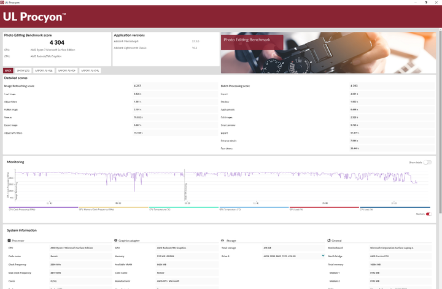Click the UL Procyon title bar app icon
Screen dimensions: 442x289
coord(2,2)
